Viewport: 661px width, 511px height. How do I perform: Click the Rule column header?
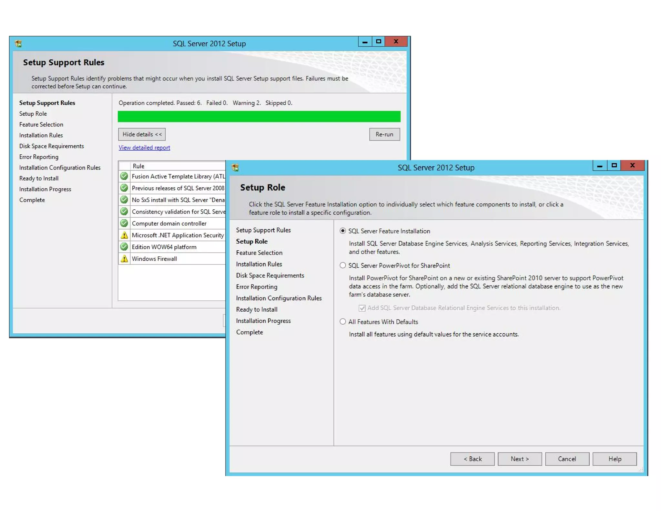coord(138,166)
